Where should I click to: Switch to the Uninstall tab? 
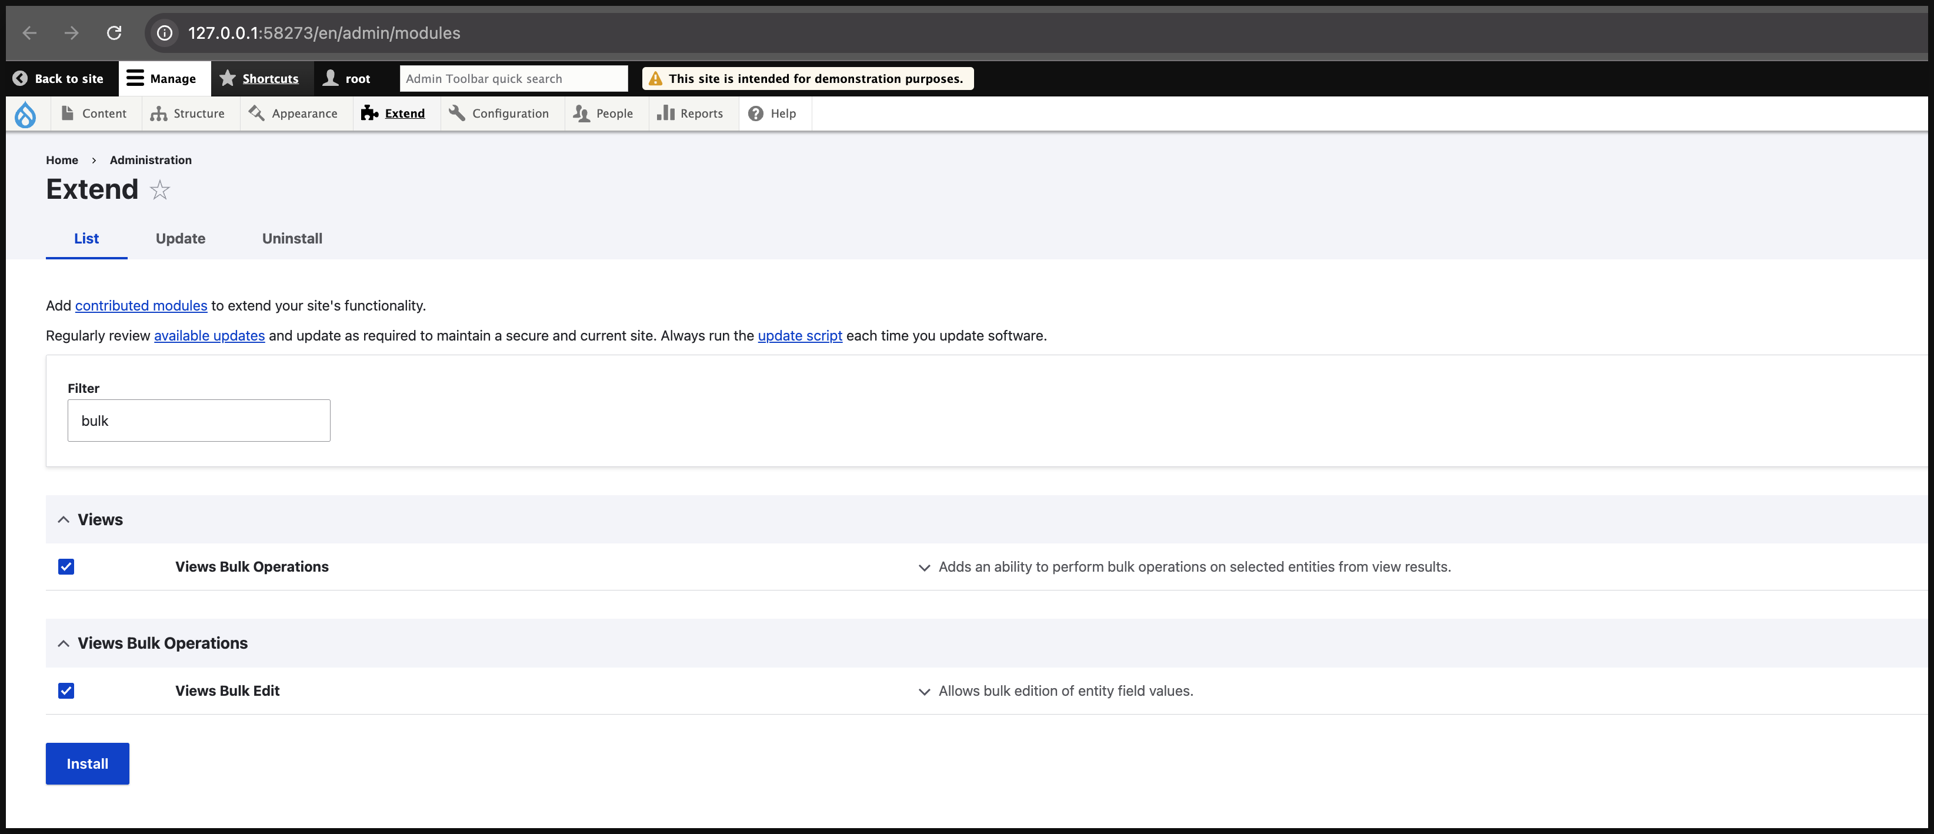[x=291, y=239]
